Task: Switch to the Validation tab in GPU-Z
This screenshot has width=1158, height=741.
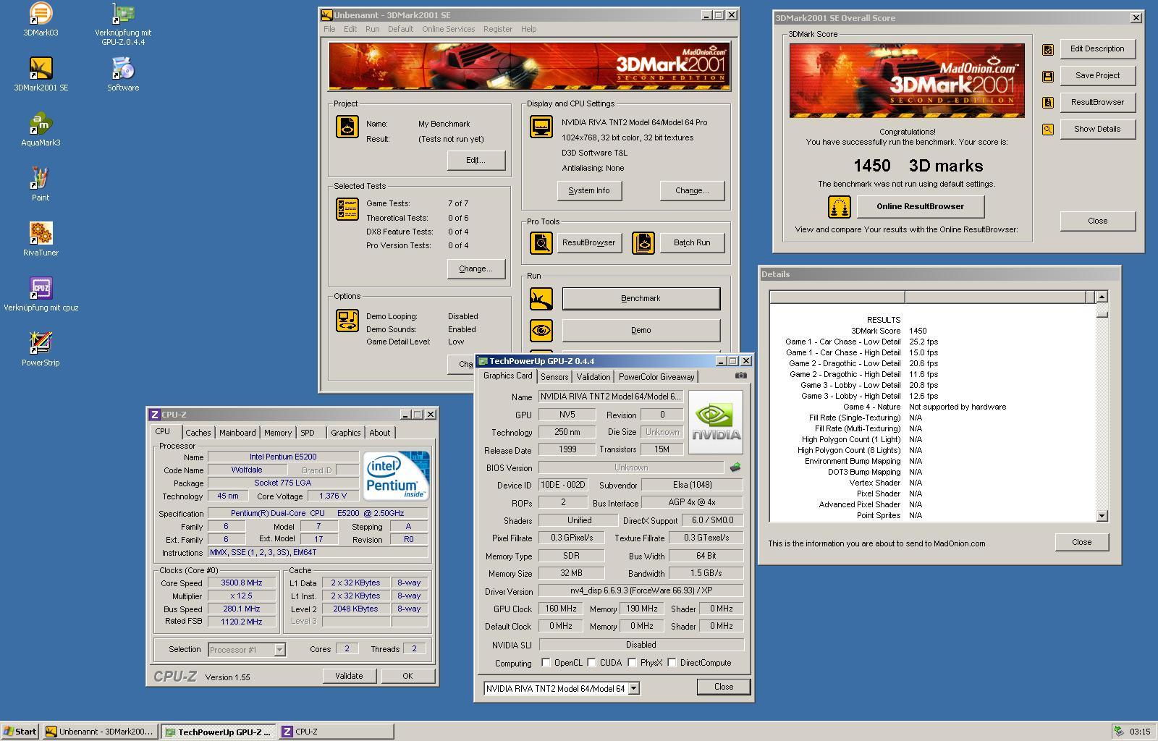Action: 593,377
